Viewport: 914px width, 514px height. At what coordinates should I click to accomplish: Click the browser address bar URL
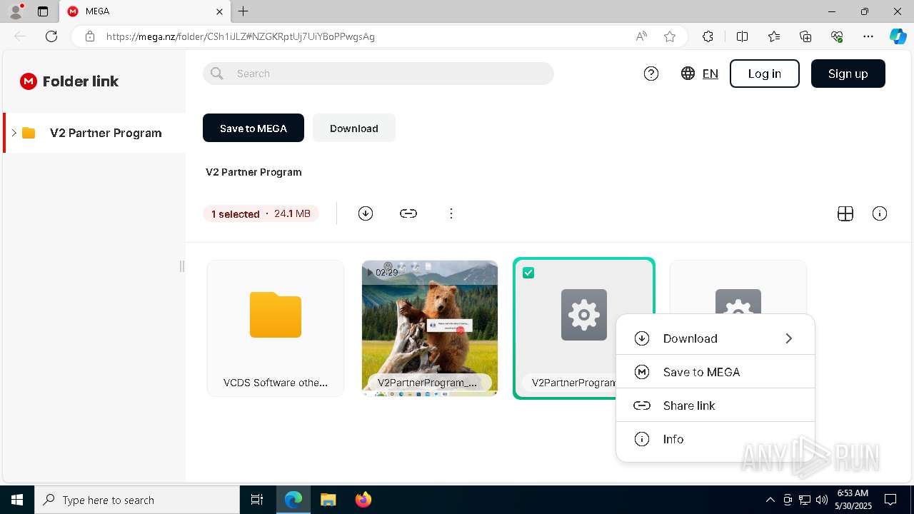coord(241,36)
